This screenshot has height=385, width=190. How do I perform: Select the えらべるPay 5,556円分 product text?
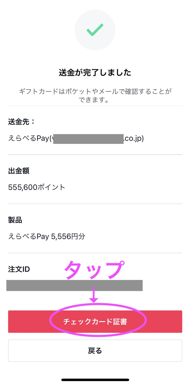[47, 236]
